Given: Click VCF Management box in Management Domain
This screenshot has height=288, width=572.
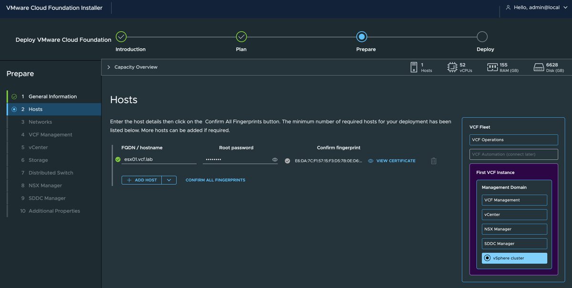Looking at the screenshot, I should click(x=514, y=200).
